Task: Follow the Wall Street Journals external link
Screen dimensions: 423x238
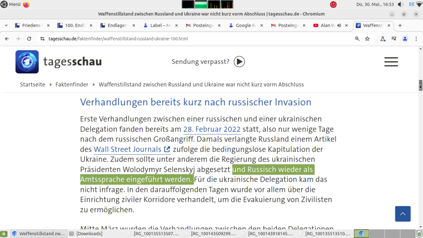Action: tap(132, 150)
